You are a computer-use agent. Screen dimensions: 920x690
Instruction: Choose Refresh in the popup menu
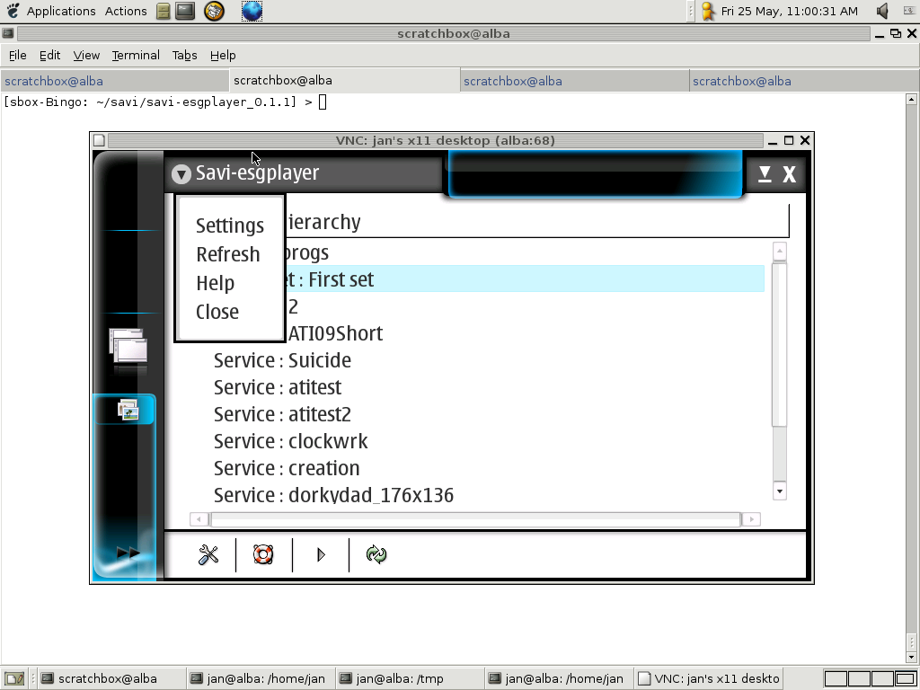[227, 254]
